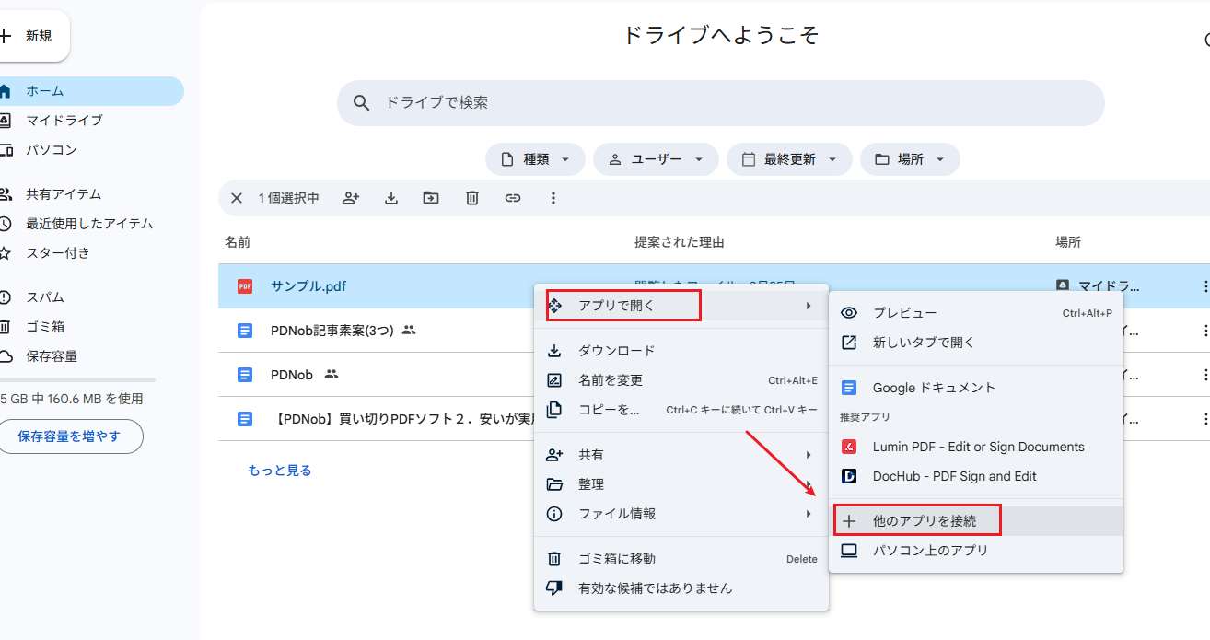This screenshot has height=640, width=1210.
Task: Click the copy link toolbar icon
Action: pos(513,198)
